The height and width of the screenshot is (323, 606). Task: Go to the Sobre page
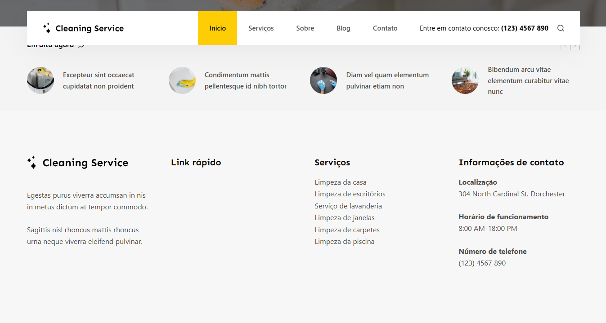pos(305,28)
